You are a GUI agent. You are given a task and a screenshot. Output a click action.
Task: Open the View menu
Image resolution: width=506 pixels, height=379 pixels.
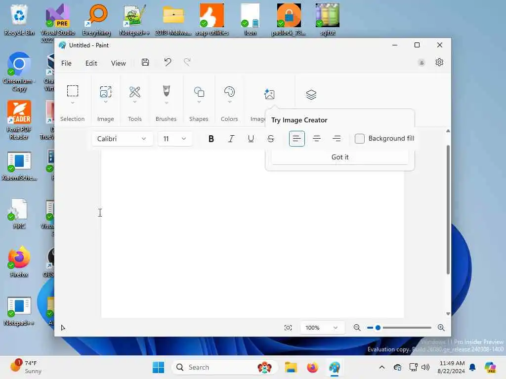(x=119, y=63)
